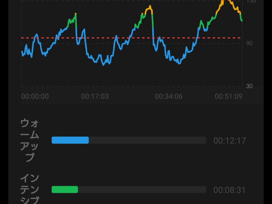Image resolution: width=272 pixels, height=204 pixels.
Task: Tap the green intensive duration bar
Action: pos(65,189)
